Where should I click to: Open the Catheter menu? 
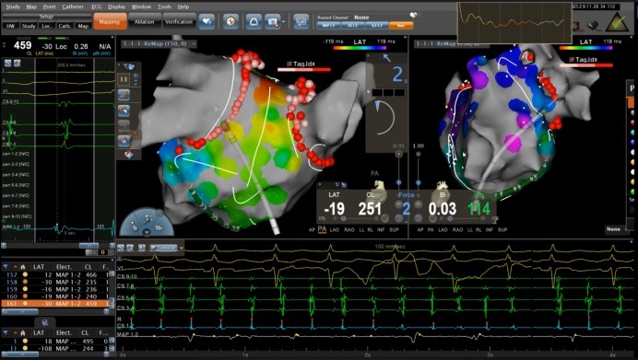(73, 6)
